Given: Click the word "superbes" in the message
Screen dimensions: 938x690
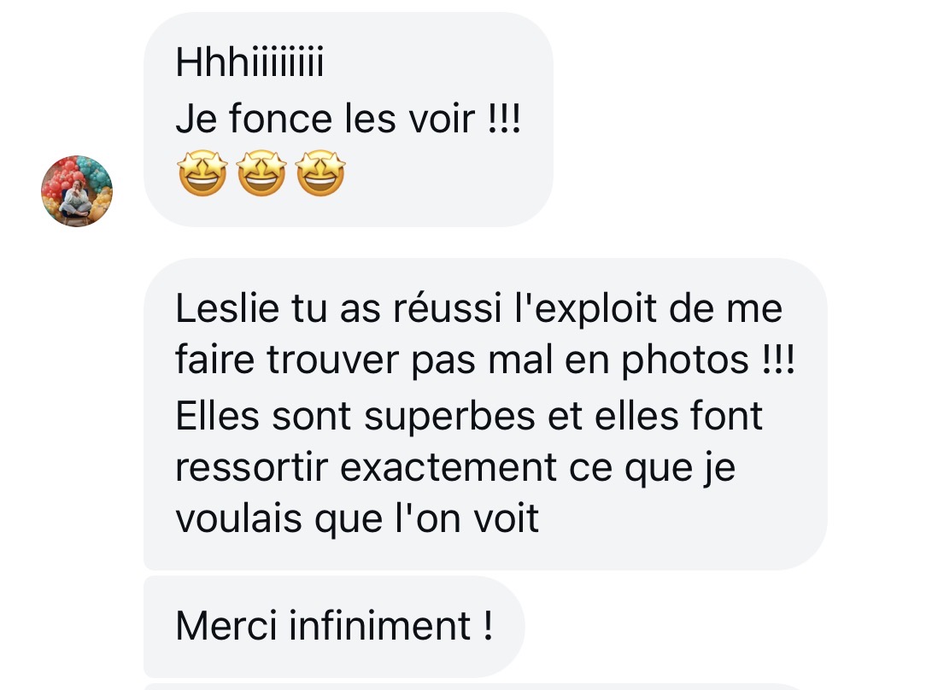Looking at the screenshot, I should tap(450, 416).
